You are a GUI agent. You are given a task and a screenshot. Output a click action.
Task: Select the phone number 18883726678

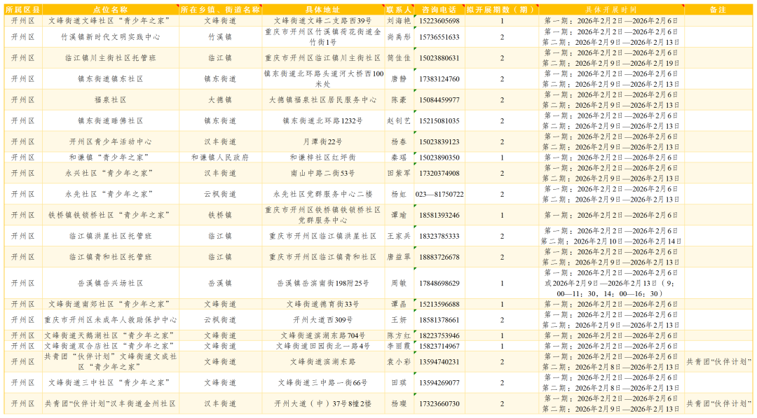pos(439,257)
